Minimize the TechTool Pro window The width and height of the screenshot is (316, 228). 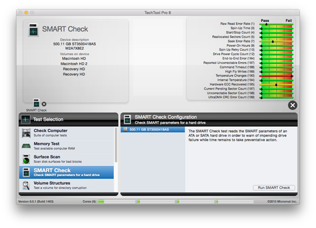click(x=26, y=13)
